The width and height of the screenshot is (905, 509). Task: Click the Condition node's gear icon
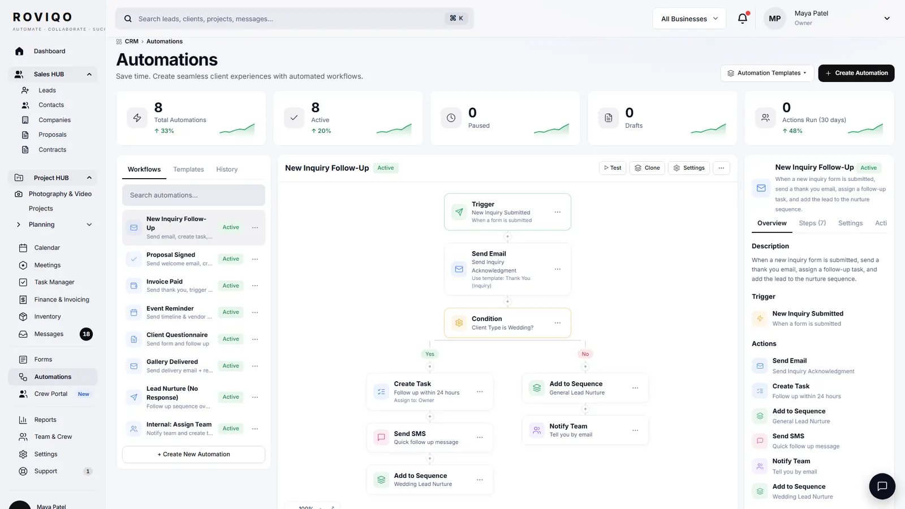click(459, 323)
